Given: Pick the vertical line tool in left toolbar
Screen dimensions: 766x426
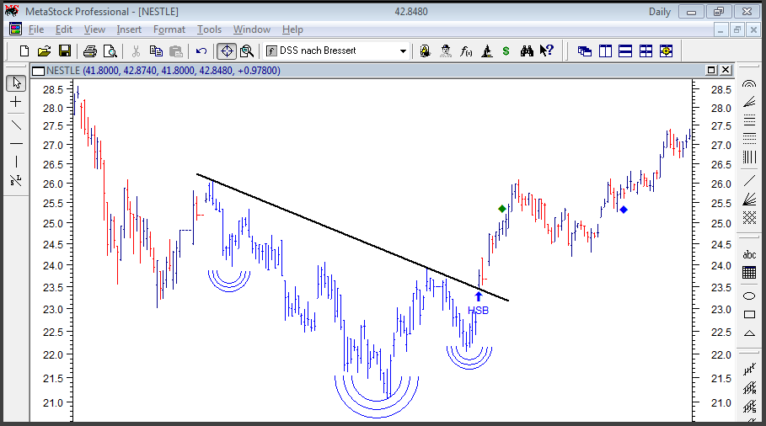Looking at the screenshot, I should pos(16,162).
